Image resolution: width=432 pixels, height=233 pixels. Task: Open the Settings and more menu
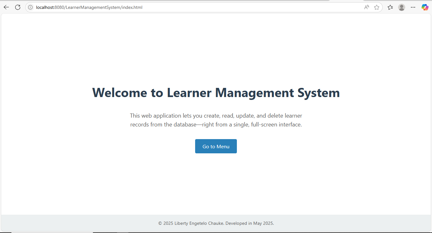pyautogui.click(x=413, y=7)
